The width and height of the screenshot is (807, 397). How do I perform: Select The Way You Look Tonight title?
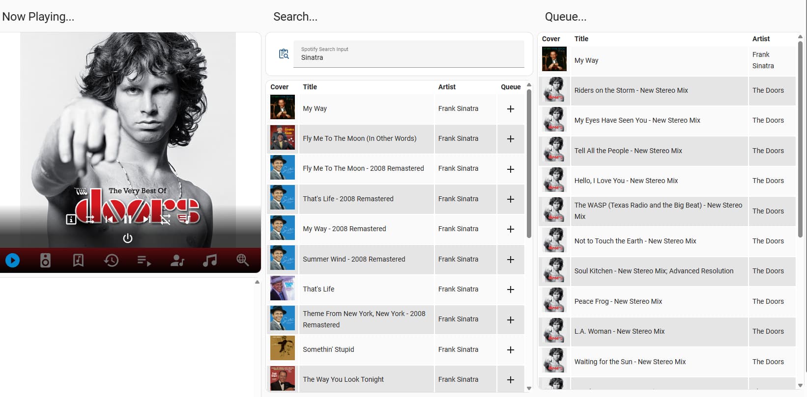343,379
